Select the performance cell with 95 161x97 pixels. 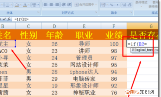[114, 65]
